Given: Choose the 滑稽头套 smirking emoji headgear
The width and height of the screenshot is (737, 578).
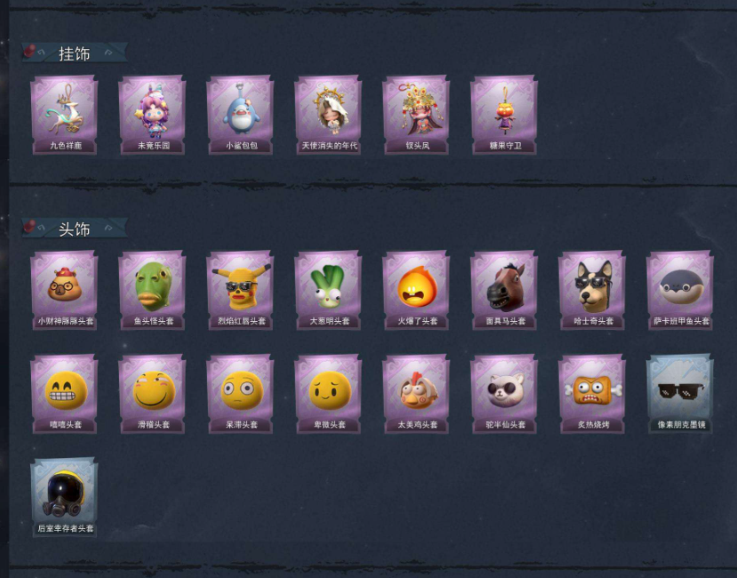Looking at the screenshot, I should (x=152, y=394).
